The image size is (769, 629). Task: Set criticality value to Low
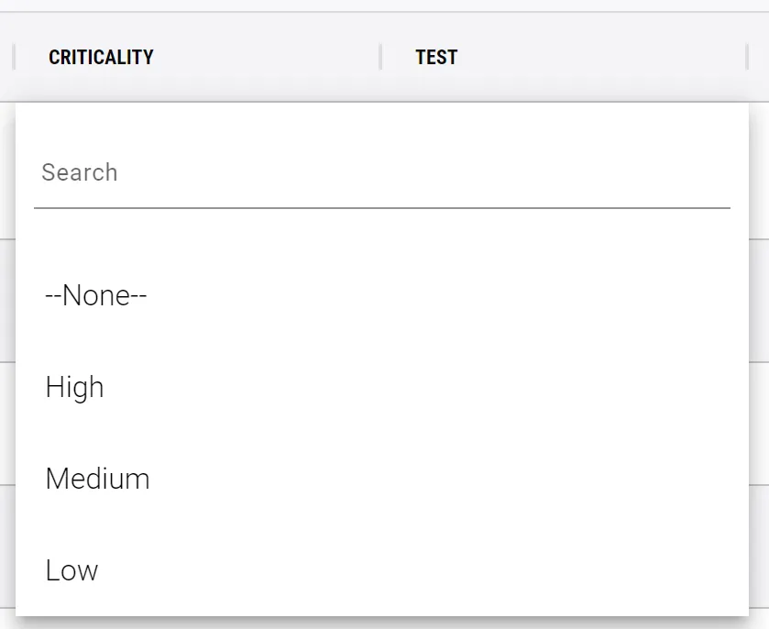coord(71,571)
